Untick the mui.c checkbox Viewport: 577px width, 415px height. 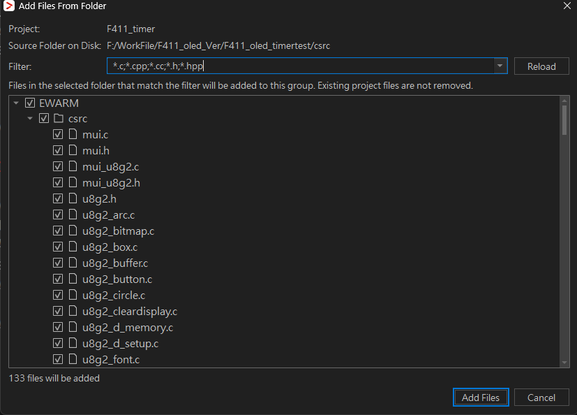pos(58,134)
